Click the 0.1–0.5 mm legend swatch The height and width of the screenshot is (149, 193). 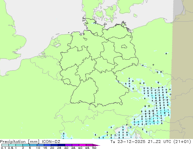5,145
